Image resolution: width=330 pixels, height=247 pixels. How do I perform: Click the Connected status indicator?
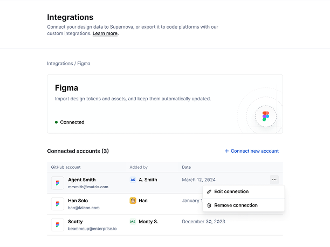(x=70, y=122)
